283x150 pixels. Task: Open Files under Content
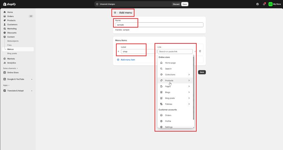coord(9,45)
